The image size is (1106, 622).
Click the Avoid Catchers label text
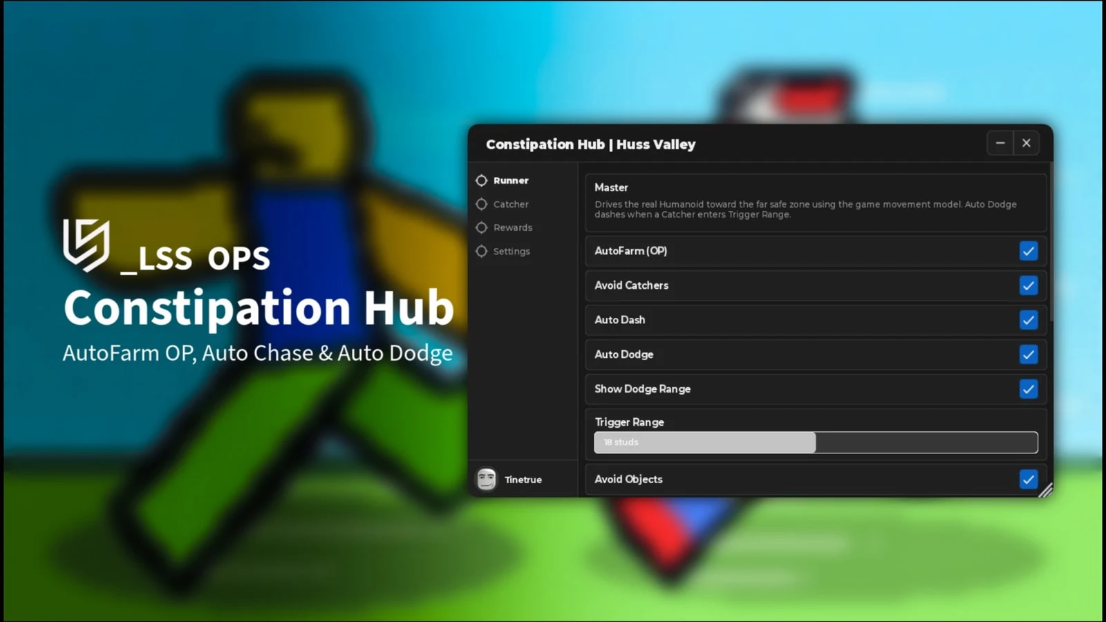pyautogui.click(x=632, y=285)
